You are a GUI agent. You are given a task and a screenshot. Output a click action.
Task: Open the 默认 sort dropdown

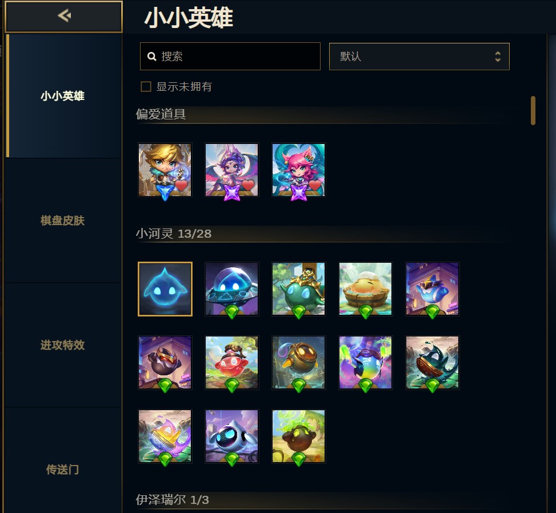(419, 57)
